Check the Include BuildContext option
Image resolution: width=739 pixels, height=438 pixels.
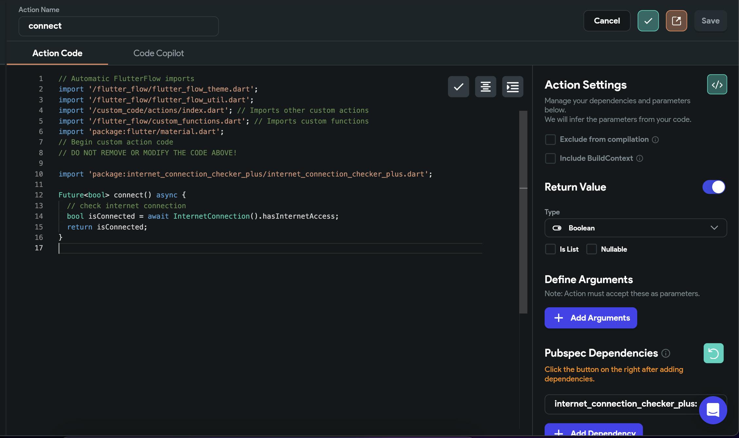click(x=550, y=159)
